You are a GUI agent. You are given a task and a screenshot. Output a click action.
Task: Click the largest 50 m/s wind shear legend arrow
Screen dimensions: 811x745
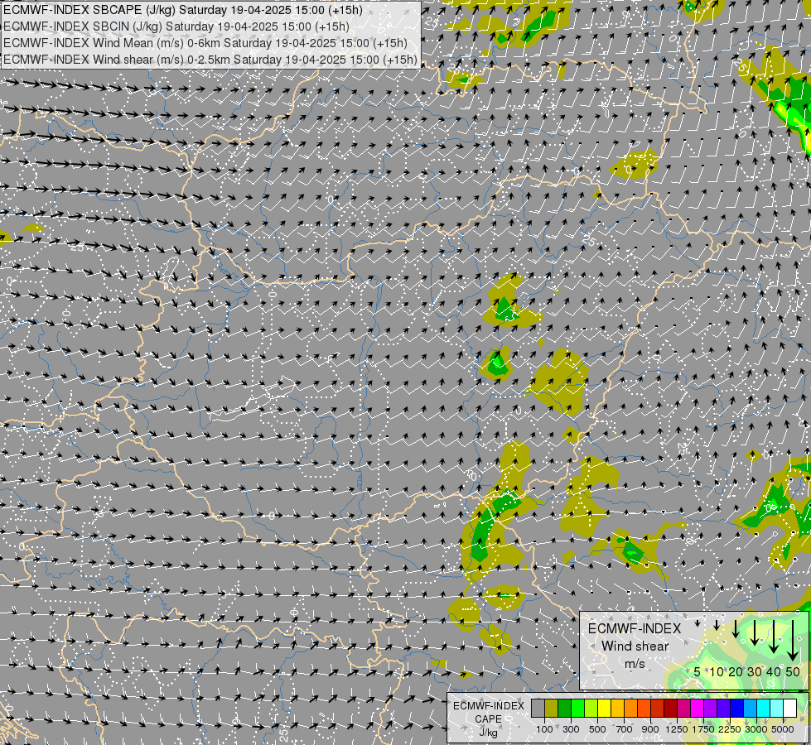coord(793,640)
